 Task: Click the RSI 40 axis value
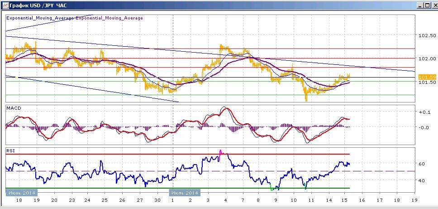422,180
